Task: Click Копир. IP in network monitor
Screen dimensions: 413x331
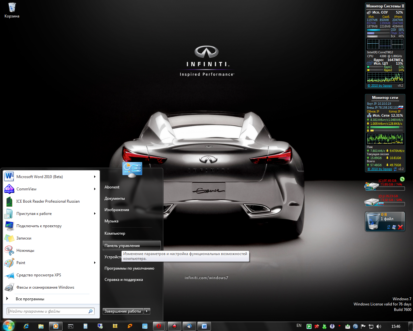Action: 395,112
